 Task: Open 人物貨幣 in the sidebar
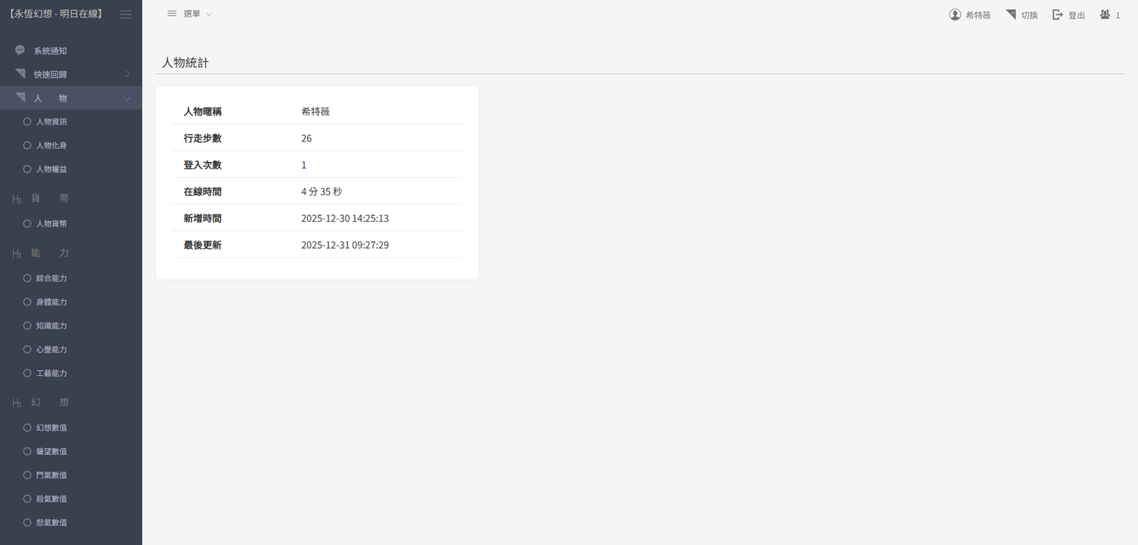pyautogui.click(x=51, y=224)
